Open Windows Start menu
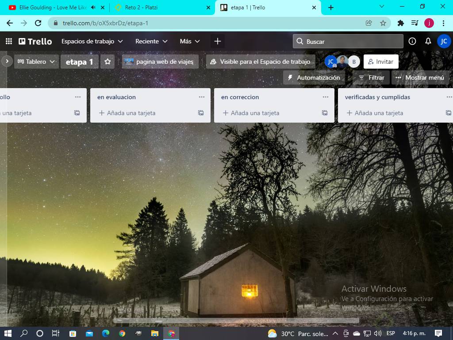Viewport: 453px width, 340px height. pyautogui.click(x=8, y=333)
